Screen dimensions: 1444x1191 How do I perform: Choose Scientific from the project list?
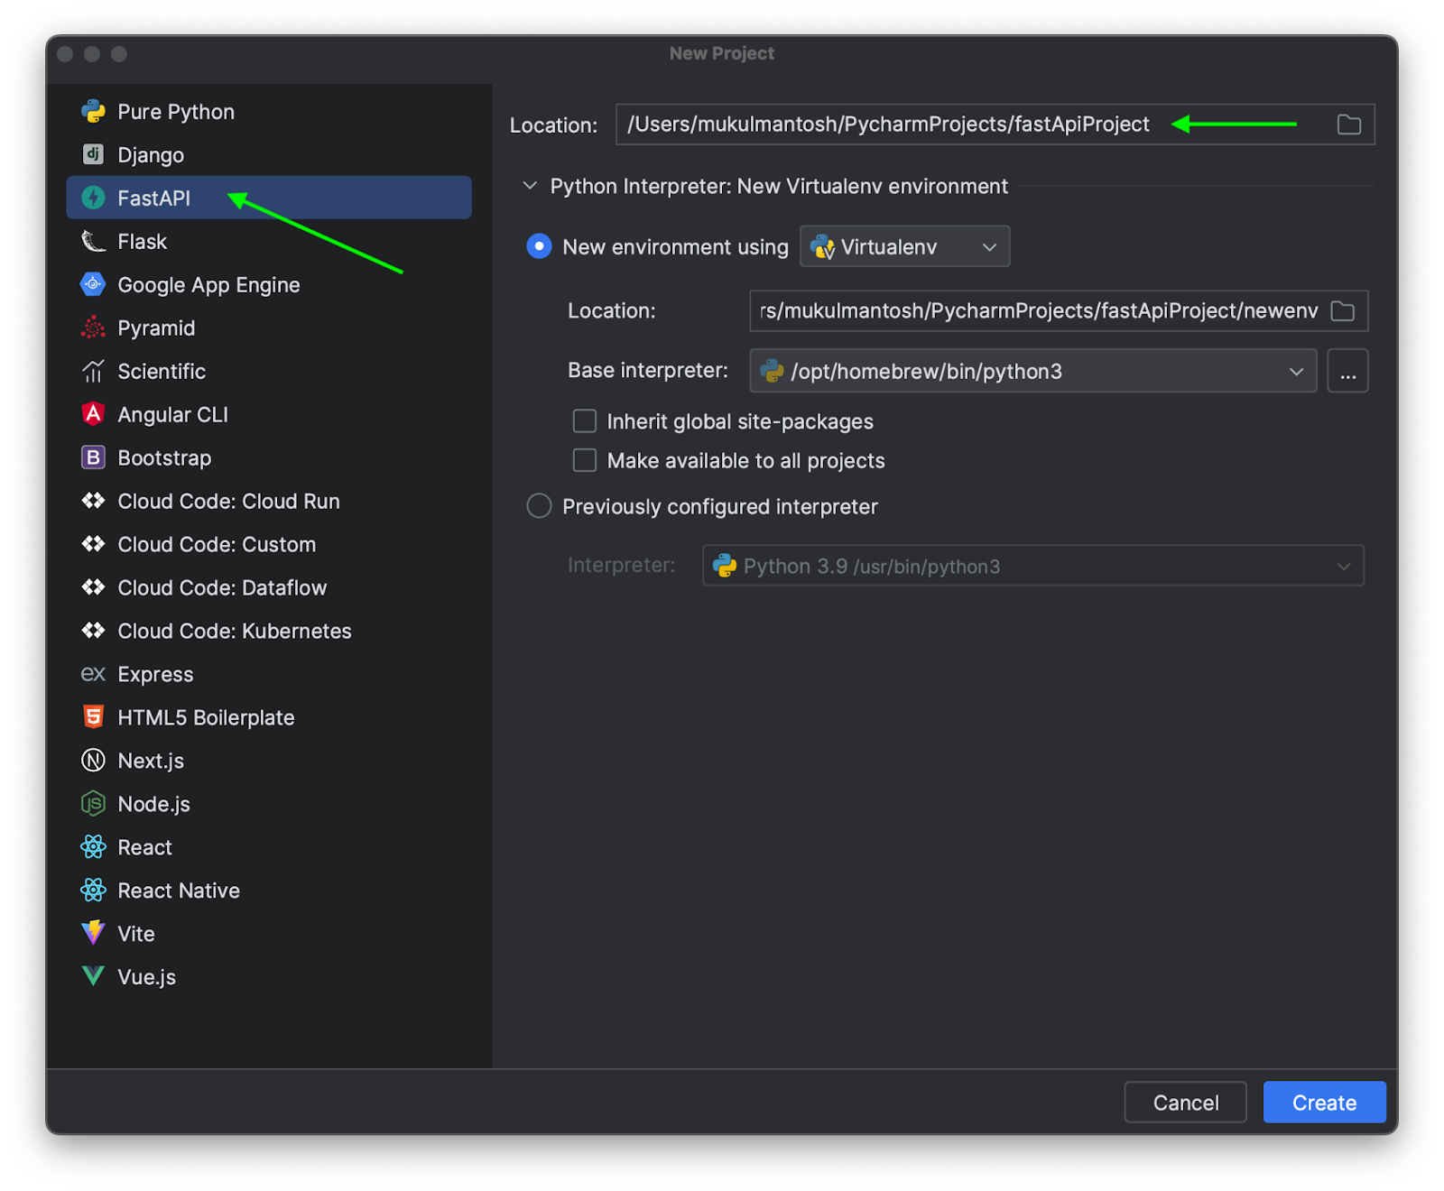[269, 371]
